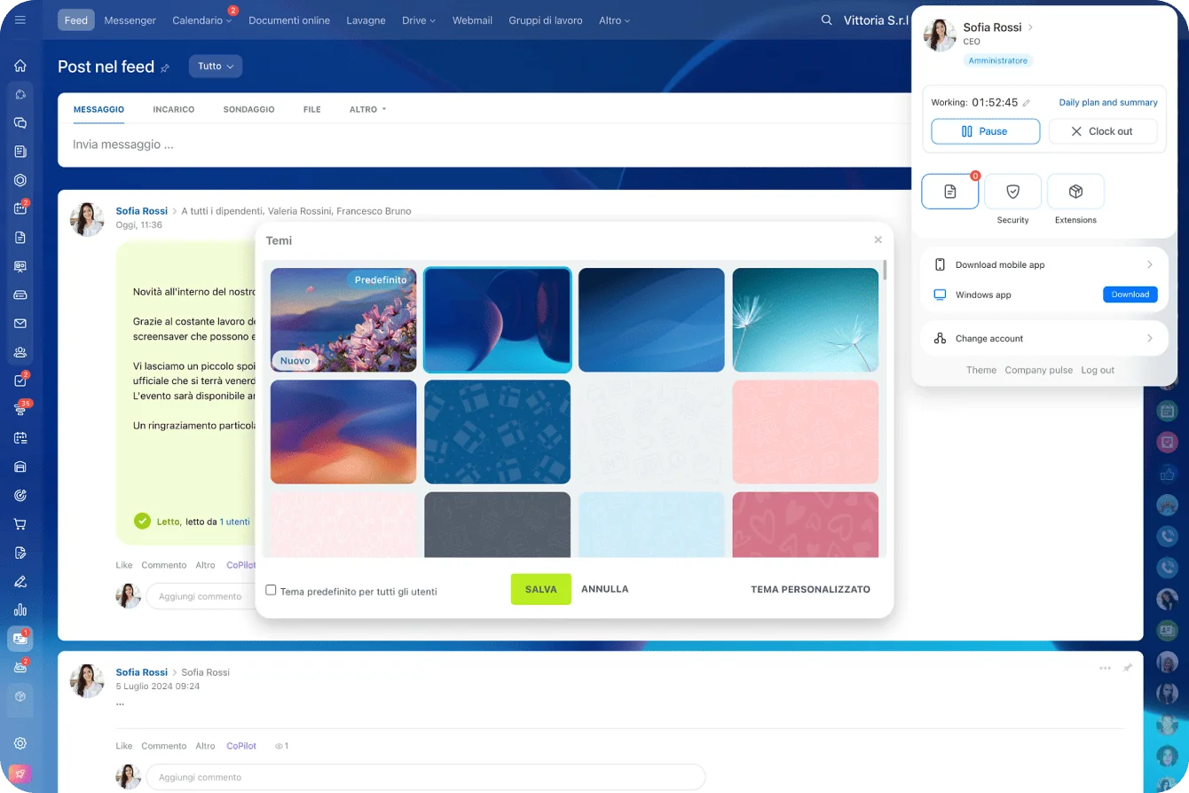
Task: Expand the Drive dropdown menu
Action: (418, 20)
